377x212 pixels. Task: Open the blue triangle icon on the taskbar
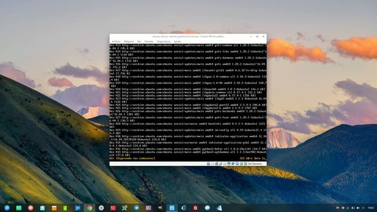click(219, 208)
